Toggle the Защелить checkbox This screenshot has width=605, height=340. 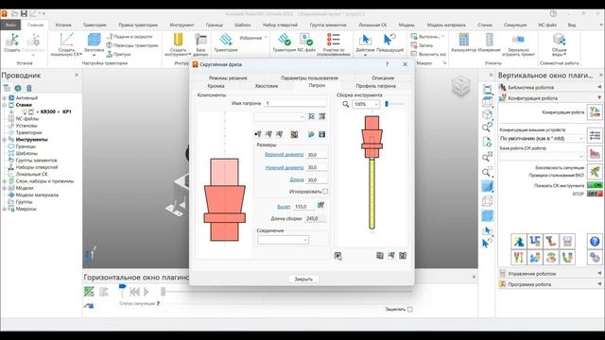point(409,309)
